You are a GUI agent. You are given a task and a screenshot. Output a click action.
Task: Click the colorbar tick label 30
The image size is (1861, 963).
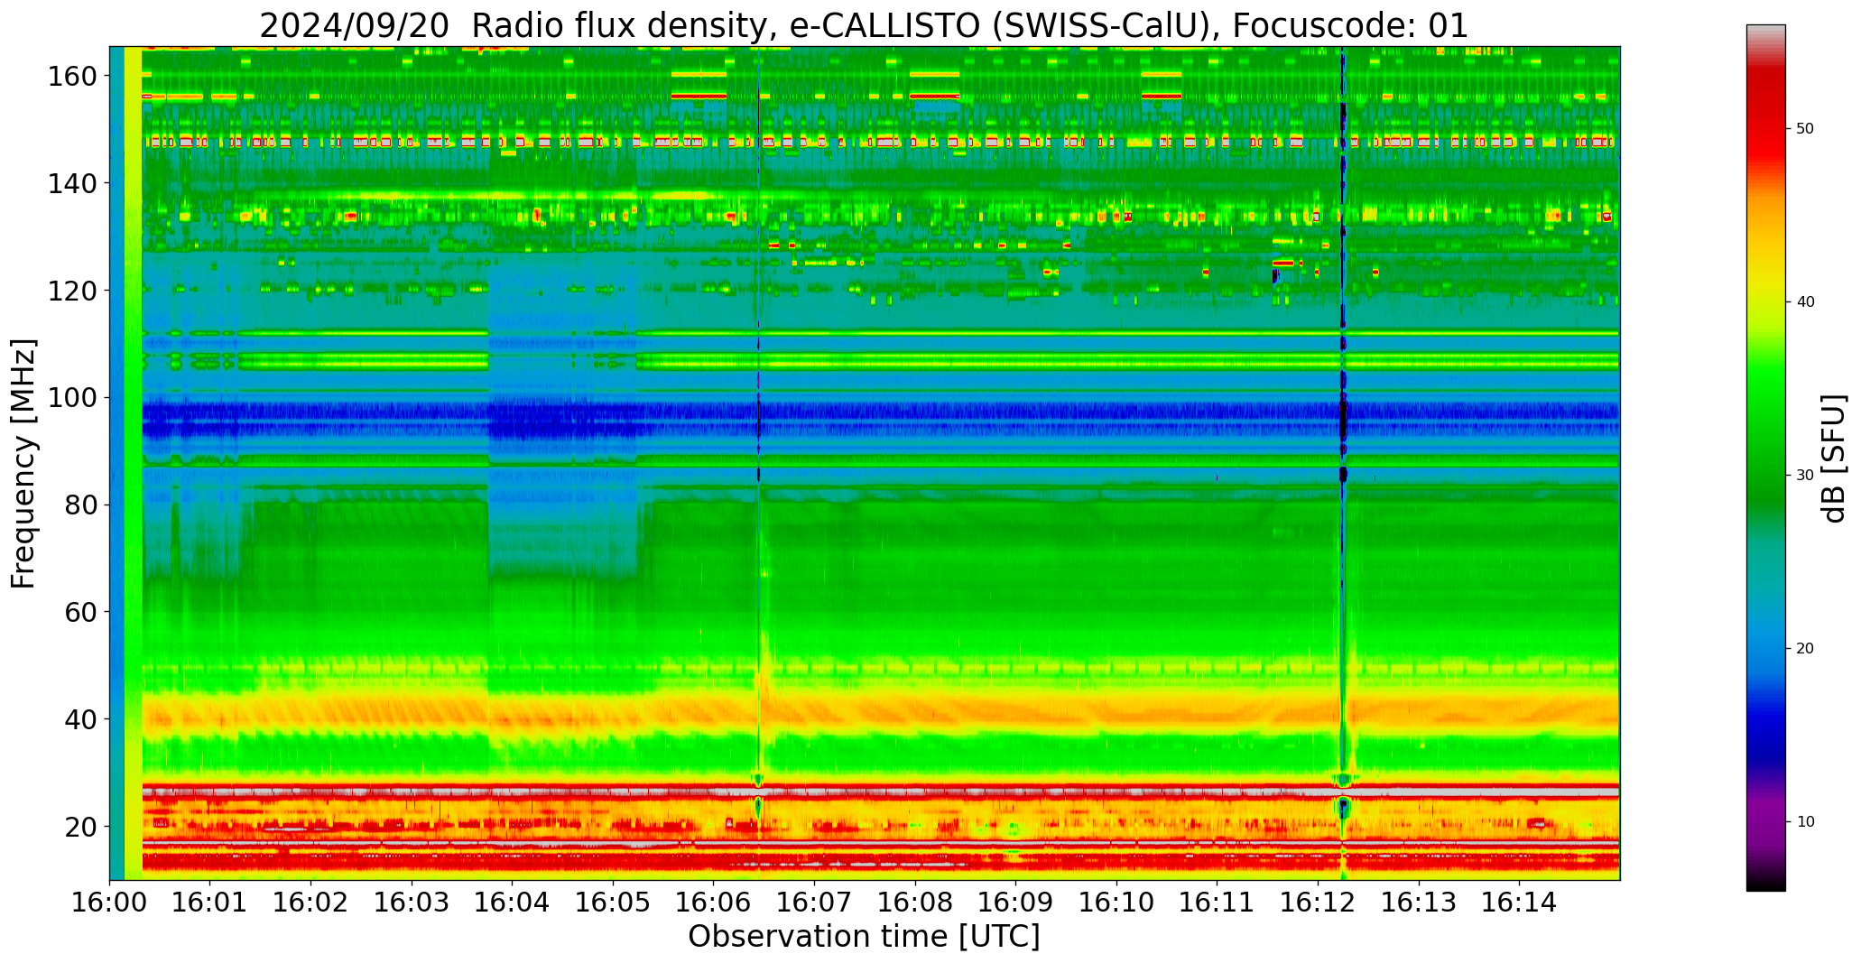[1805, 475]
